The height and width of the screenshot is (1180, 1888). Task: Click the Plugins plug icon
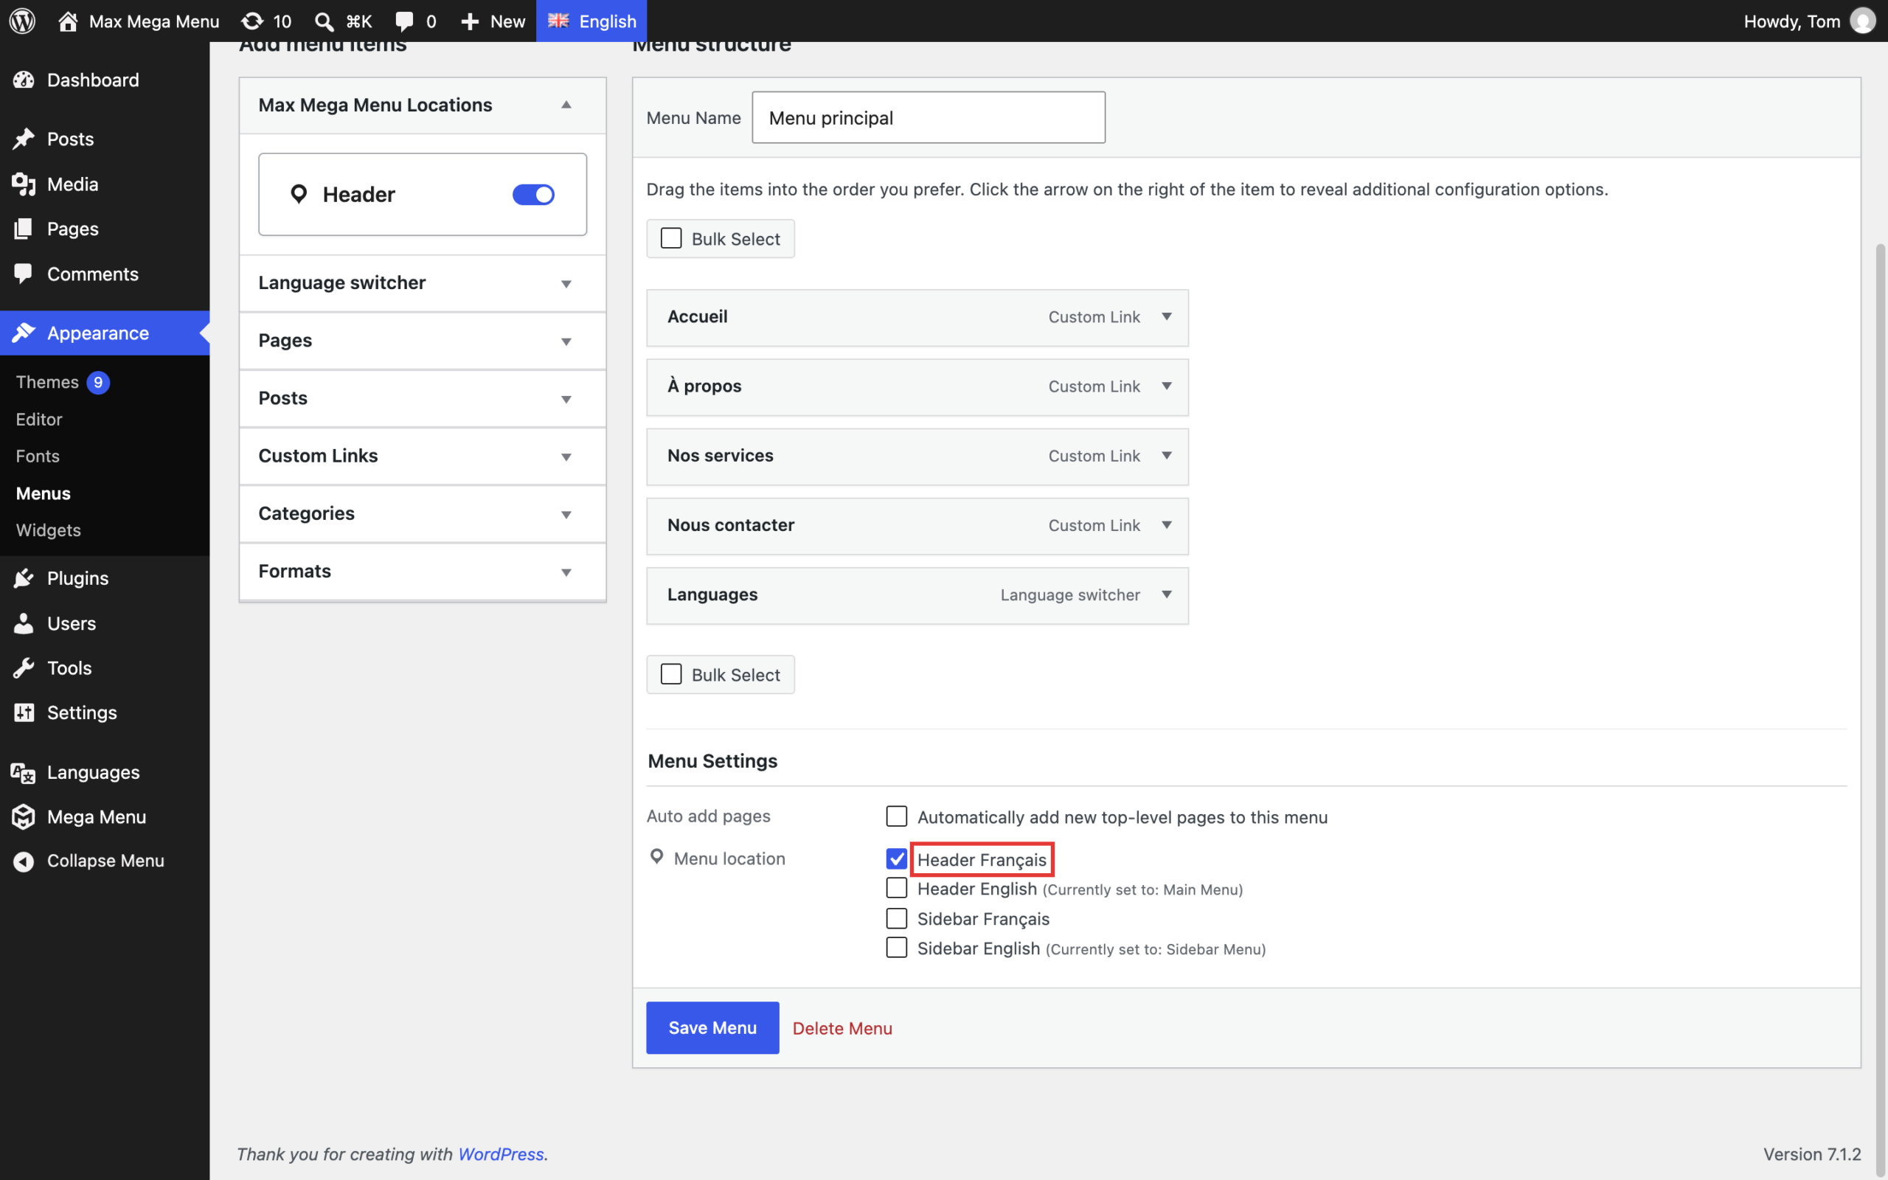pos(24,578)
